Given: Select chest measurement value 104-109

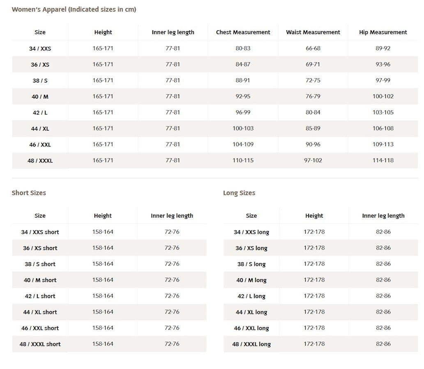Looking at the screenshot, I should point(243,144).
